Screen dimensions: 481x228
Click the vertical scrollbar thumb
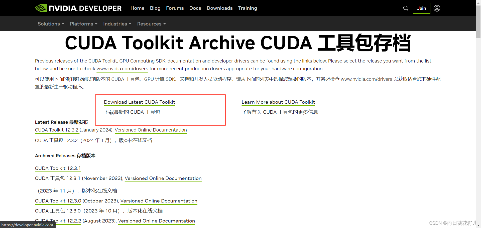tap(478, 21)
